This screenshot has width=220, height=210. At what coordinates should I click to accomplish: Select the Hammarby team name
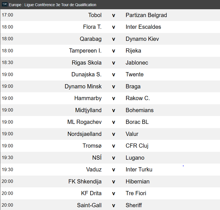click(88, 98)
